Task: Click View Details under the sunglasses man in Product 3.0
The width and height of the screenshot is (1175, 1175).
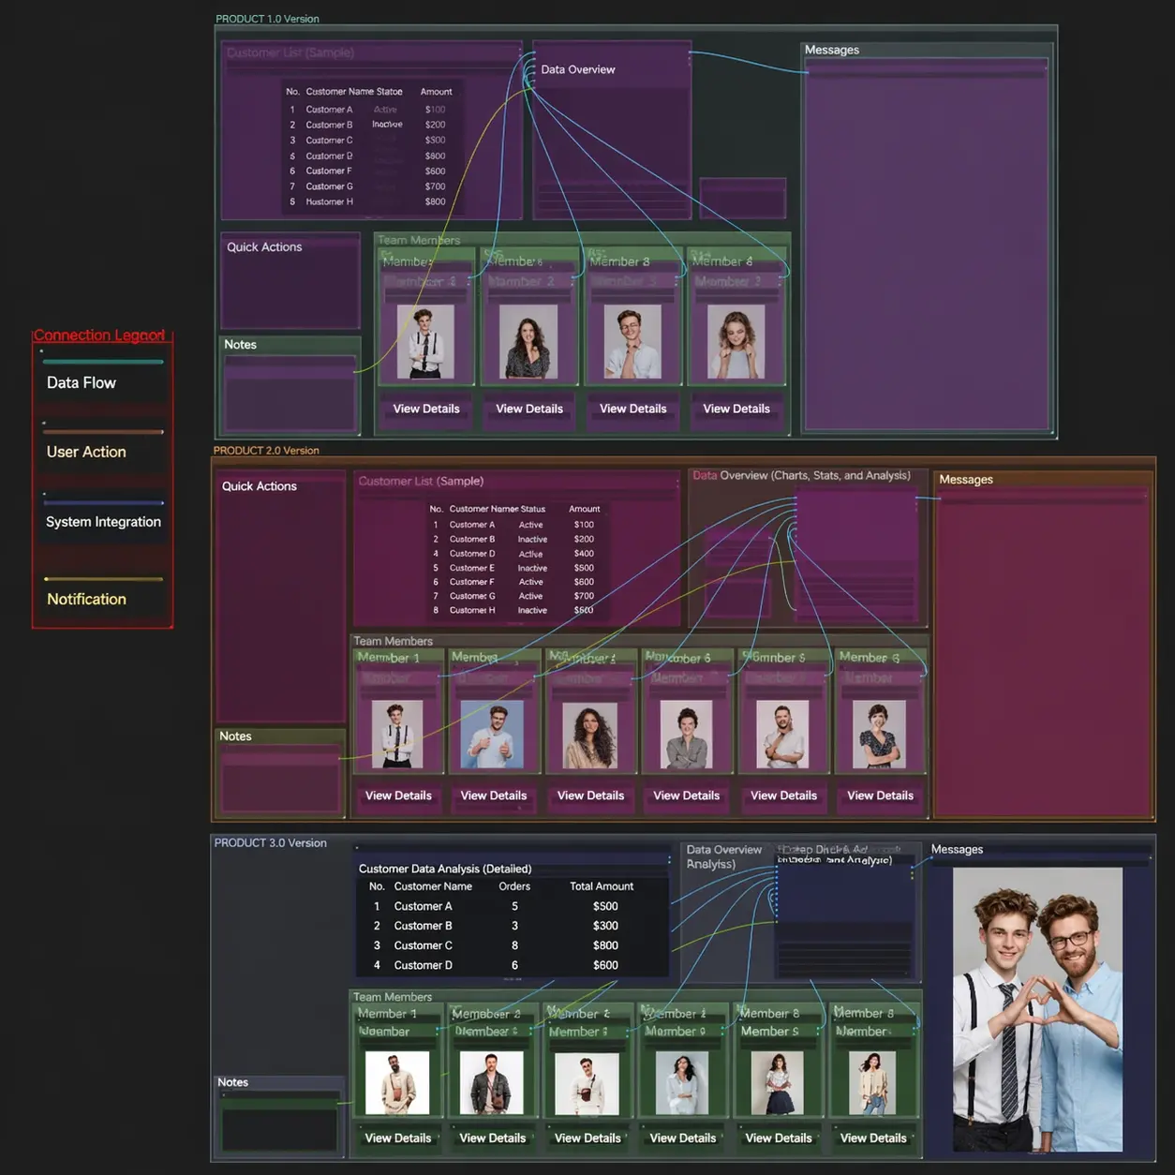Action: [x=587, y=1138]
